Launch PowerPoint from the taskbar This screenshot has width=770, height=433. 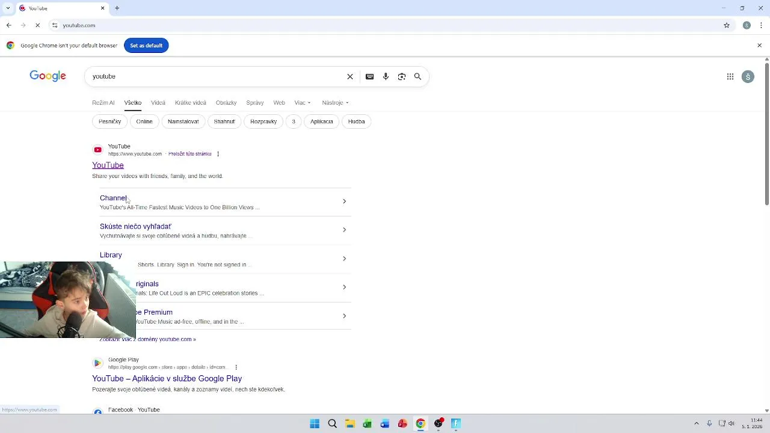pos(402,423)
